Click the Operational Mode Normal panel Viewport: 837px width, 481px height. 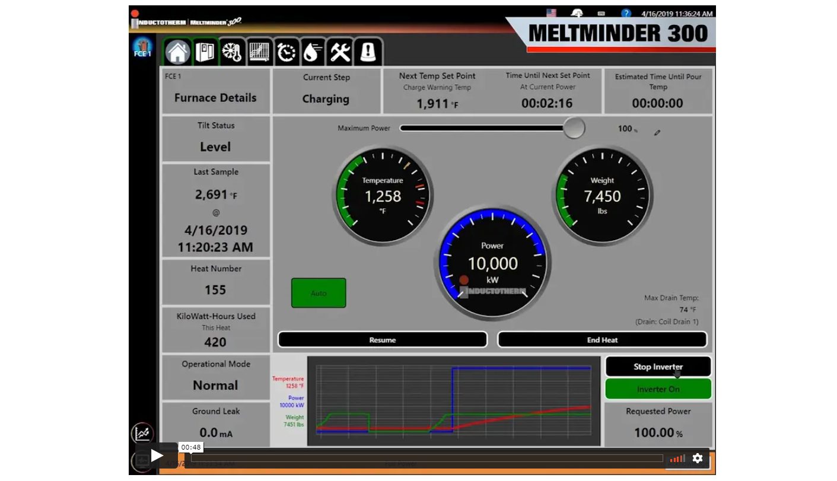pyautogui.click(x=216, y=378)
